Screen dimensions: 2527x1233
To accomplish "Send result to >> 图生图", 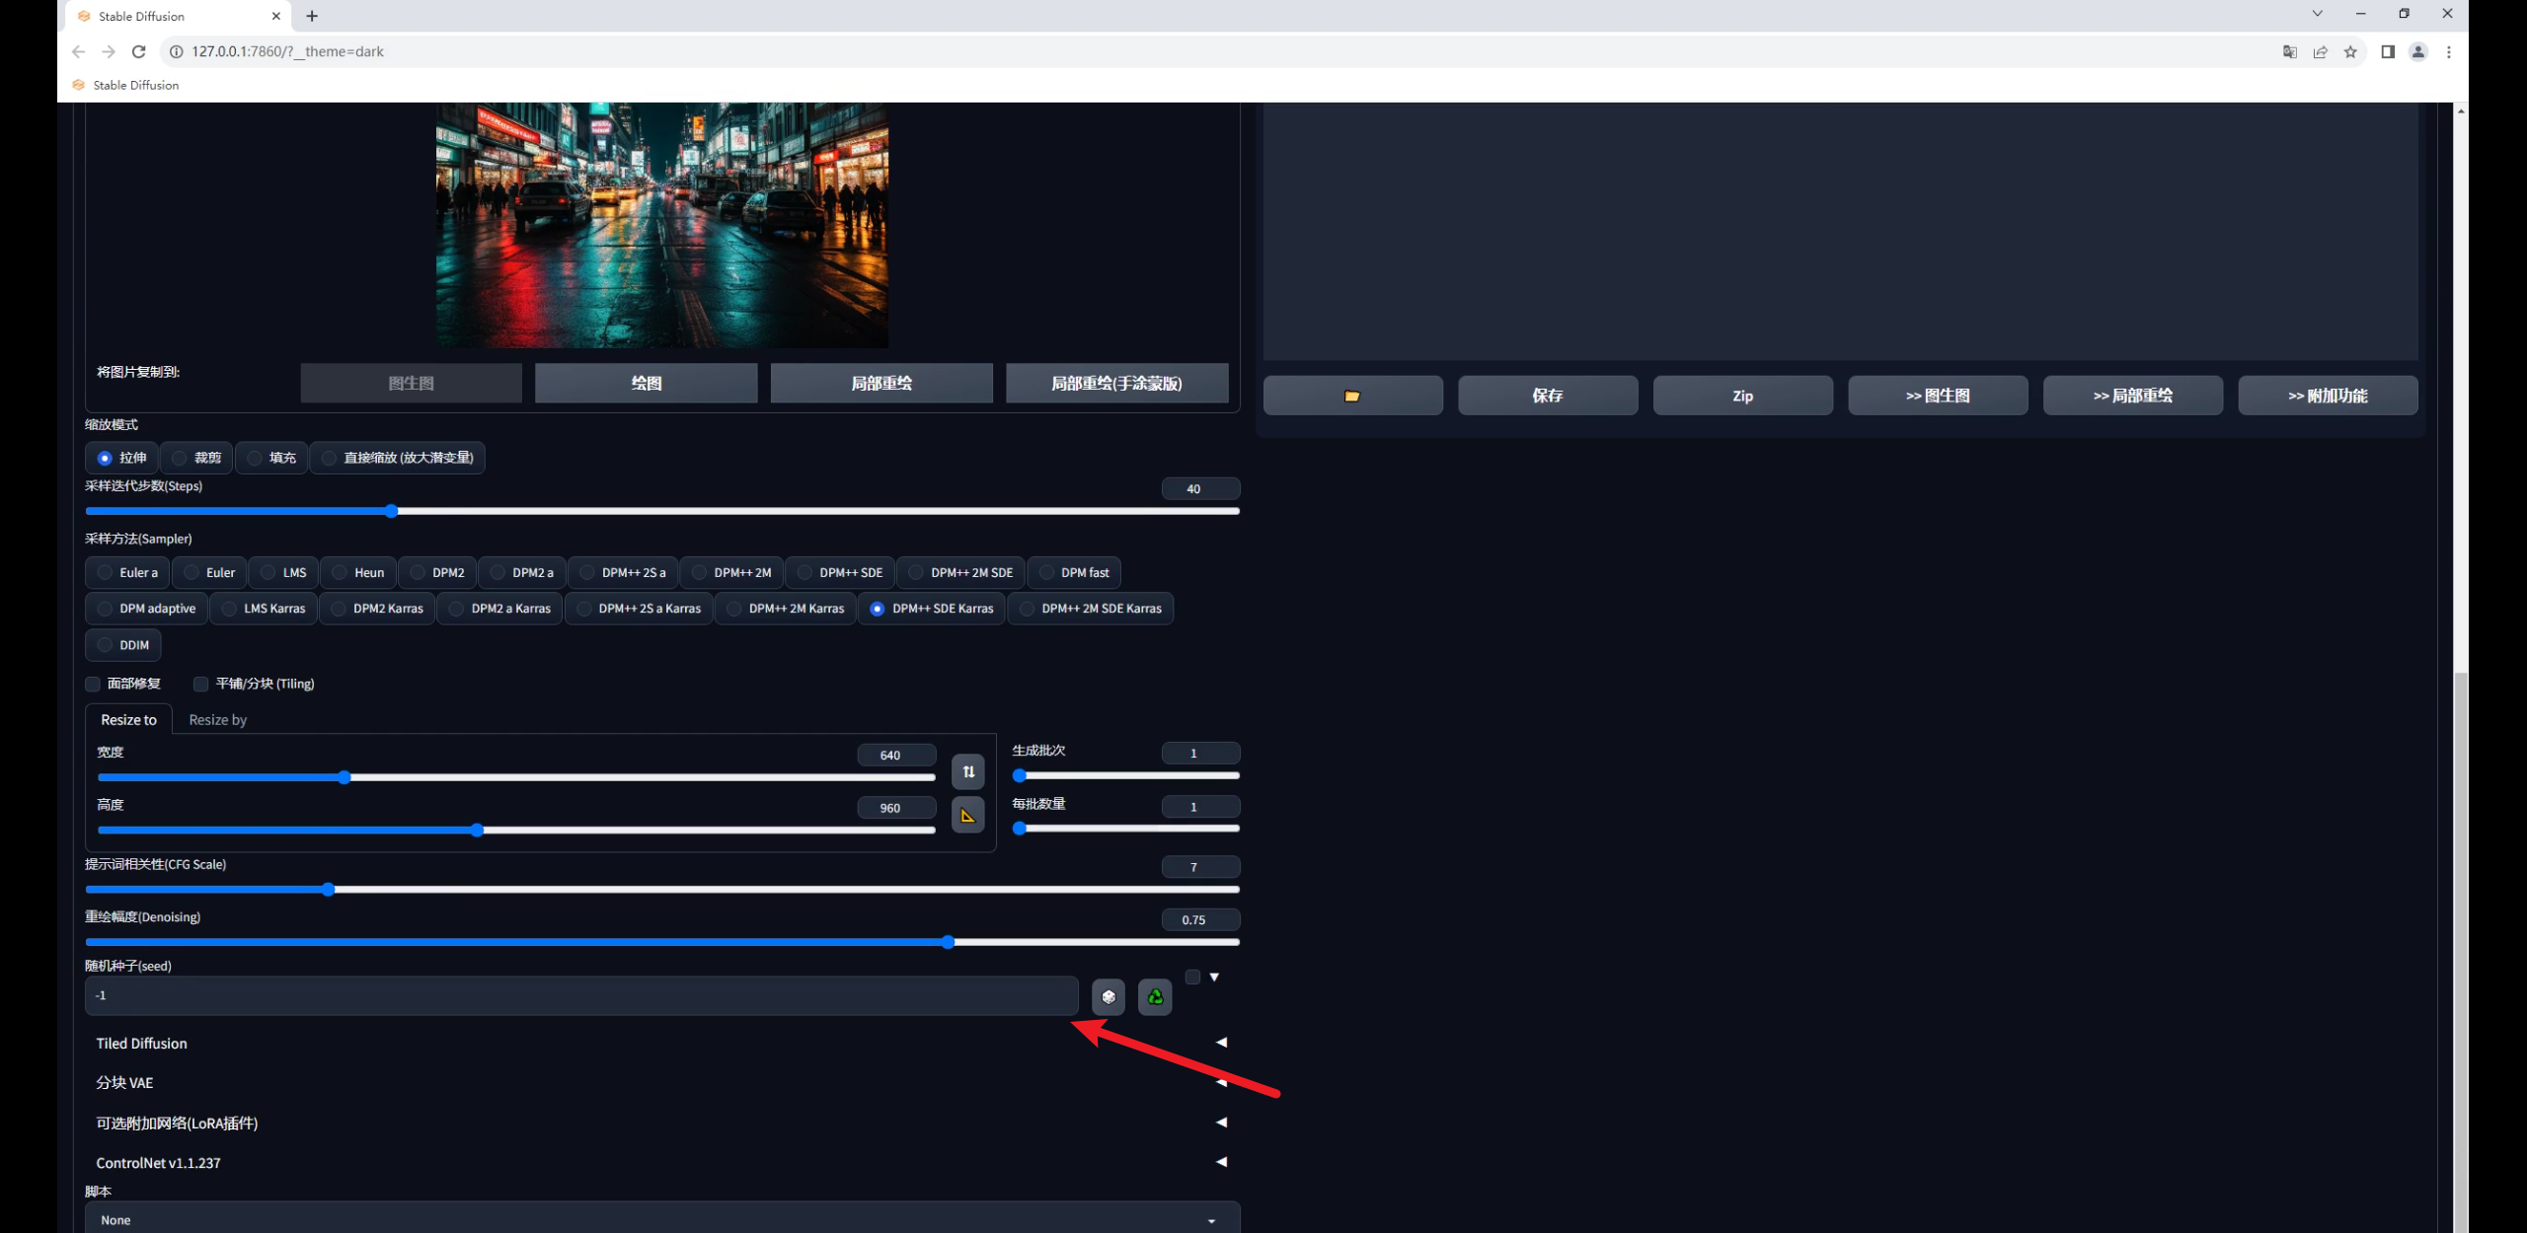I will tap(1938, 396).
